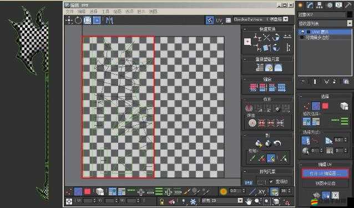The height and width of the screenshot is (208, 354).
Task: Adjust the soft selection 0.0 falloff spinner
Action: 244,191
